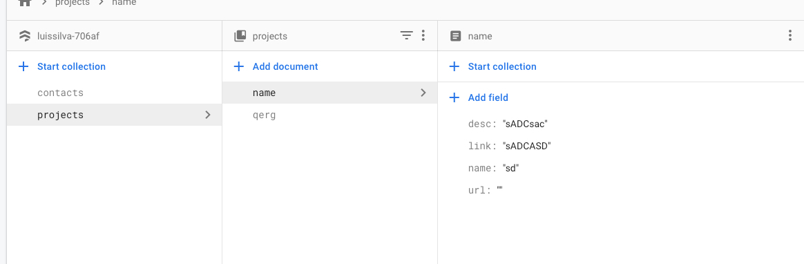Screen dimensions: 804x264
Task: Select the projects collection row
Action: [115, 115]
